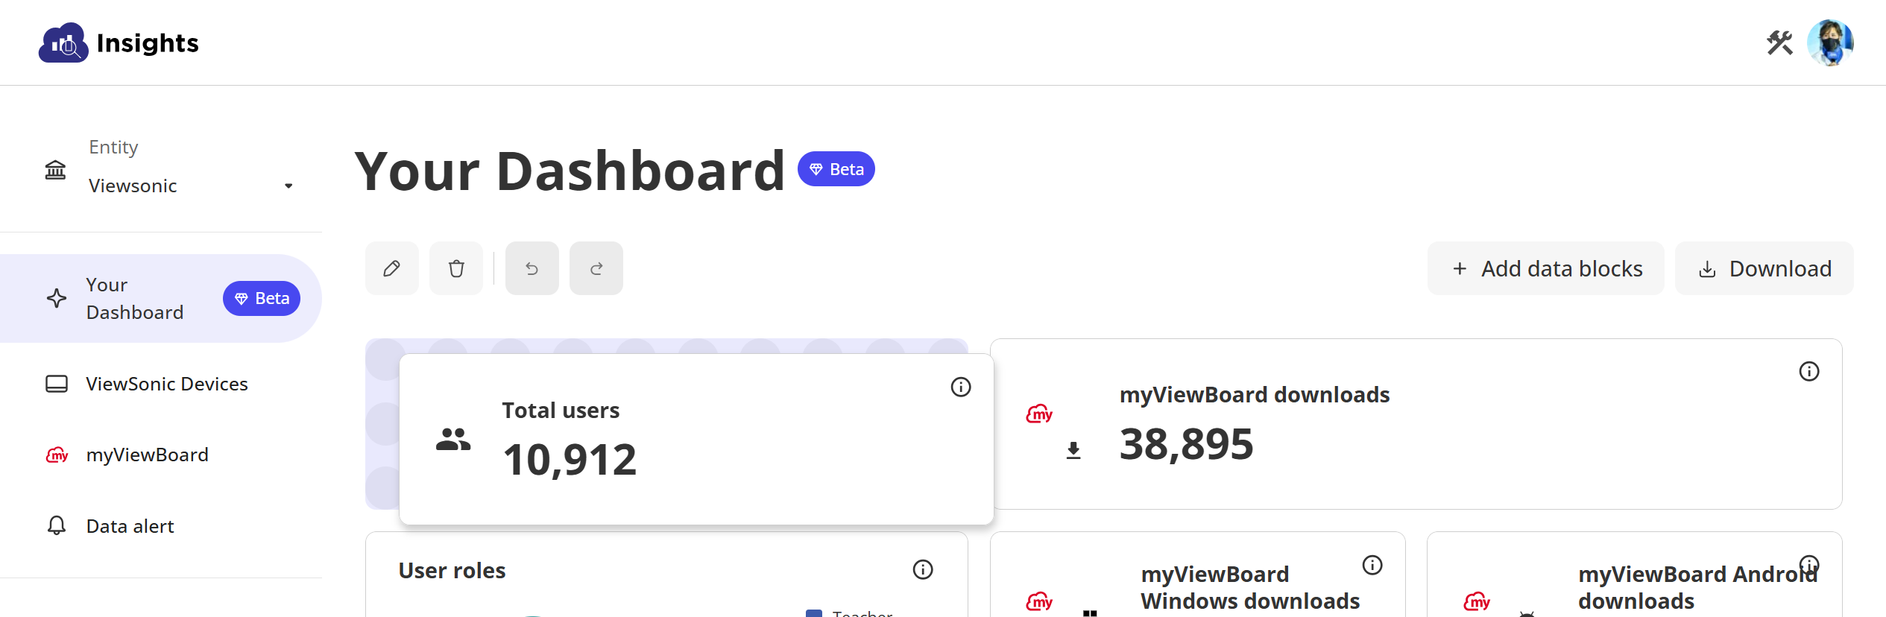Image resolution: width=1886 pixels, height=617 pixels.
Task: Click the redo arrow button
Action: pyautogui.click(x=596, y=268)
